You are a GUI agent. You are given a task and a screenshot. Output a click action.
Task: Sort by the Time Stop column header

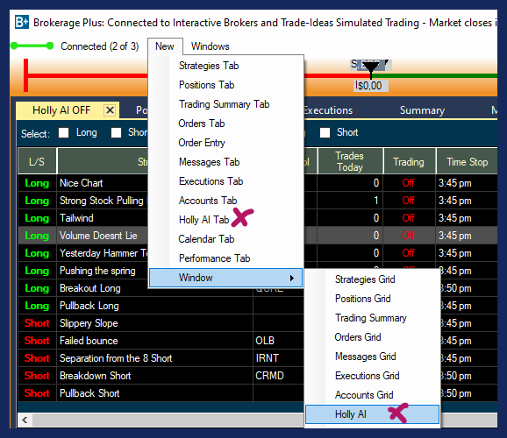point(468,161)
